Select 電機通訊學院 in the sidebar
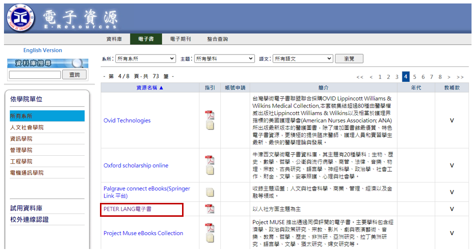475x252 pixels. (x=27, y=173)
